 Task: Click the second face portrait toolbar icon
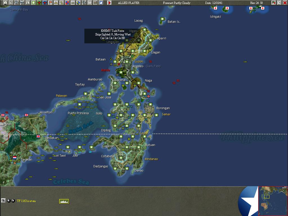click(22, 3)
